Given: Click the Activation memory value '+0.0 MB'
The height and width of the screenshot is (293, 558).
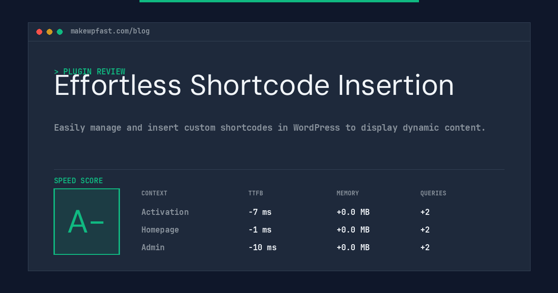Looking at the screenshot, I should coord(353,212).
